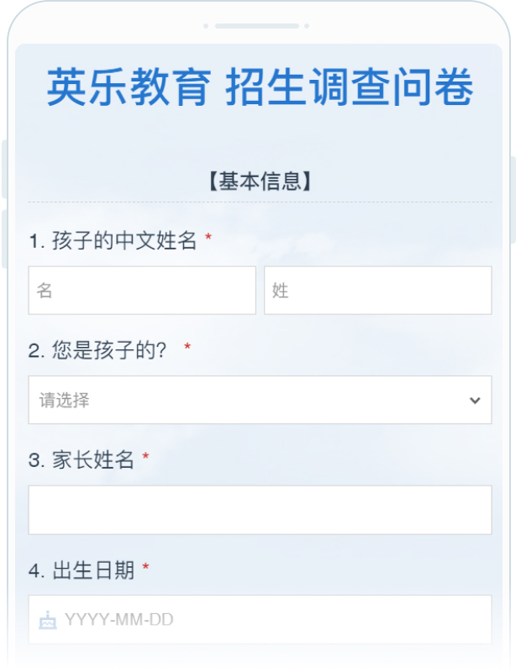Click the 家长姓名 text input box
The width and height of the screenshot is (521, 672).
[260, 510]
